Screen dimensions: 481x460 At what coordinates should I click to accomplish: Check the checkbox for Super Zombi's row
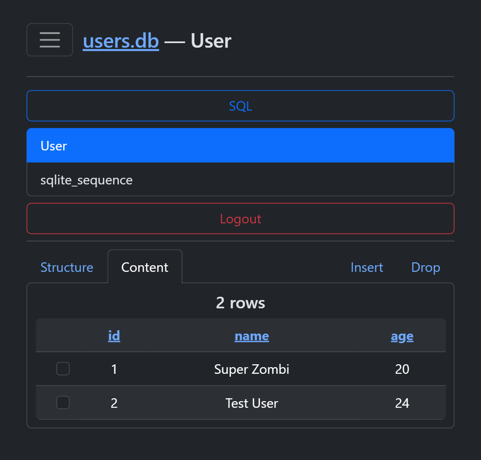pyautogui.click(x=63, y=368)
